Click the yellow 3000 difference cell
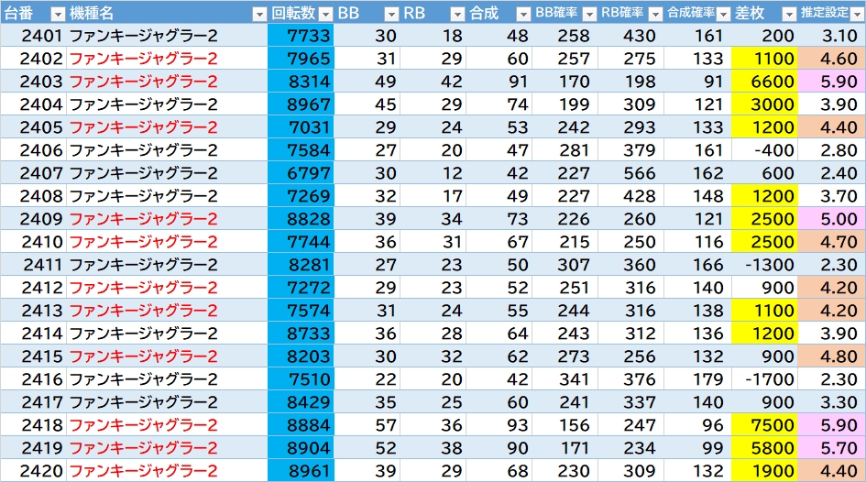Viewport: 866px width, 482px height. tap(764, 104)
